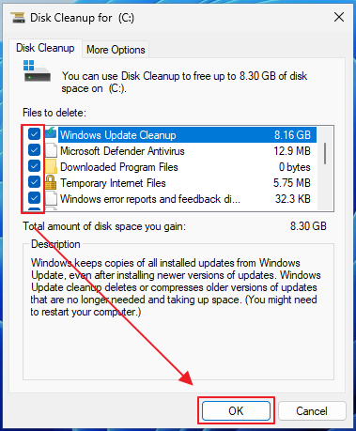This screenshot has width=356, height=431.
Task: Click the Files to delete label
Action: pyautogui.click(x=54, y=113)
